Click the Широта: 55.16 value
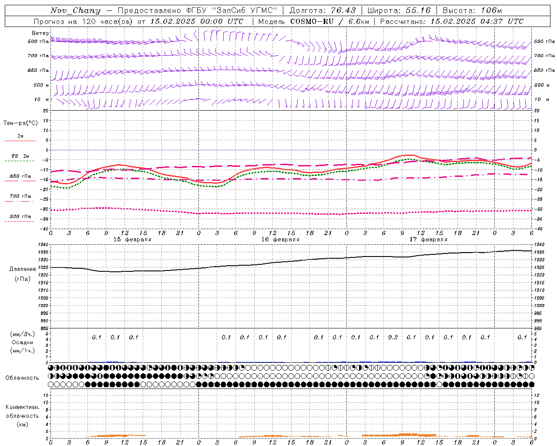This screenshot has height=446, width=557. coord(399,10)
